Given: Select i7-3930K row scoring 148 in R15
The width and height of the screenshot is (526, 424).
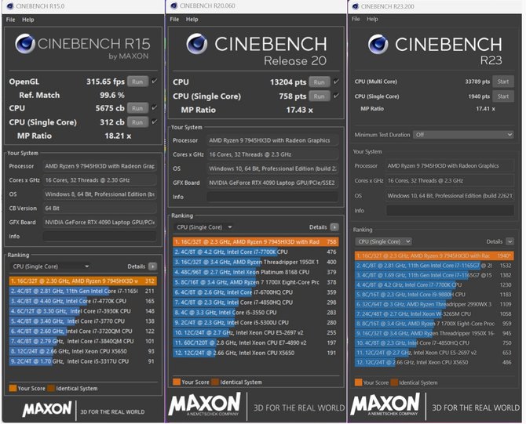Looking at the screenshot, I should 83,311.
